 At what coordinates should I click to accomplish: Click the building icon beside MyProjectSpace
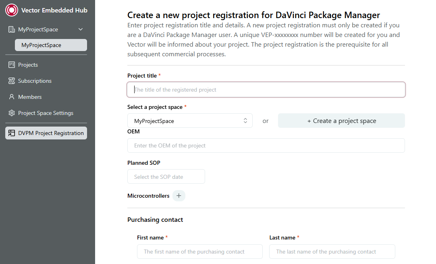(x=11, y=29)
